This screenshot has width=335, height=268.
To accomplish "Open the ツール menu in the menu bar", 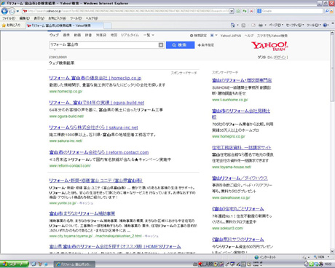I will point(76,18).
